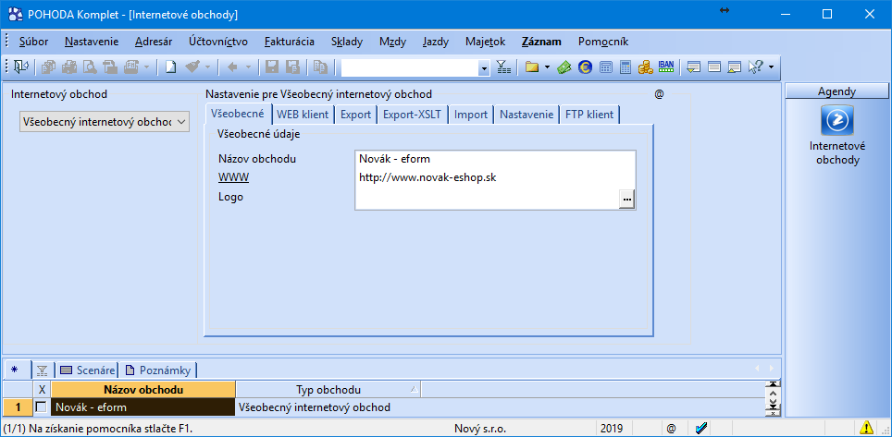This screenshot has width=892, height=437.
Task: Click the stacked gold coins icon
Action: pyautogui.click(x=646, y=67)
